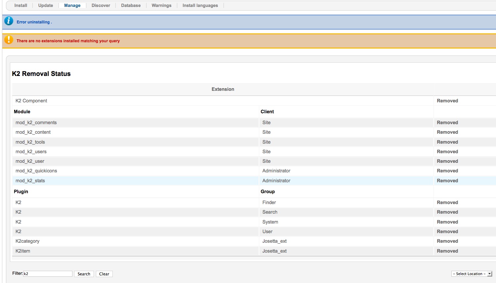The width and height of the screenshot is (496, 283).
Task: Click Site client in mod_k2_content row
Action: (x=267, y=132)
